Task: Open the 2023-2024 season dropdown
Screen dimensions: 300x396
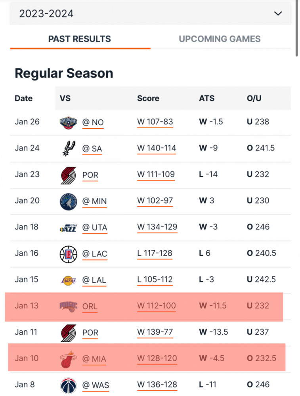Action: (x=150, y=13)
